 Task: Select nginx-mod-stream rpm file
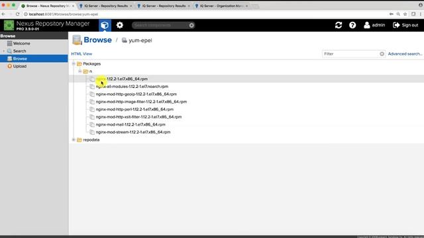(133, 132)
